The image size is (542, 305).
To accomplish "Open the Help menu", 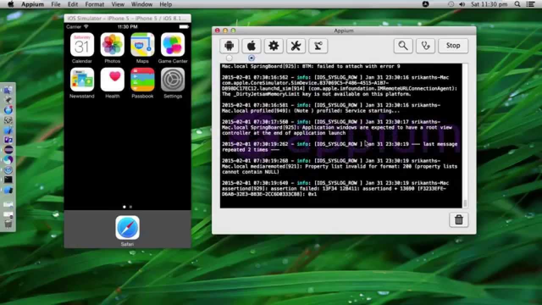I will (x=166, y=4).
